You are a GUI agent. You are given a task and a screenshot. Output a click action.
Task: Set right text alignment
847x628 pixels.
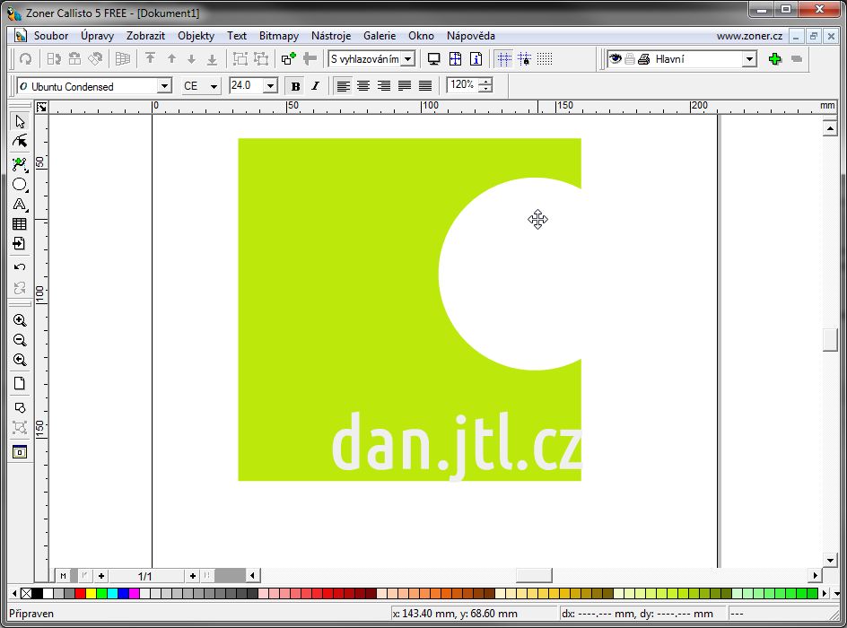[x=383, y=86]
